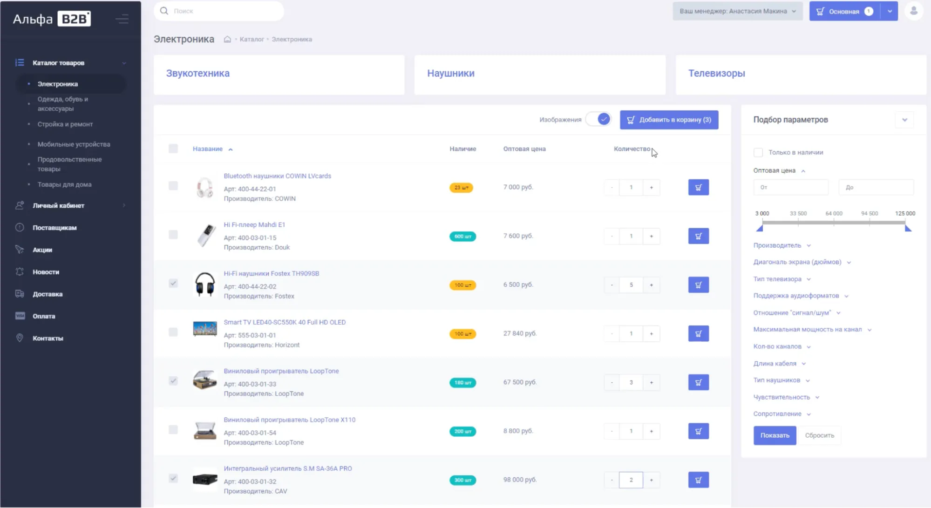This screenshot has height=508, width=931.
Task: Increase quantity for Виниловый проигрыватель LoopTone X110
Action: 651,431
